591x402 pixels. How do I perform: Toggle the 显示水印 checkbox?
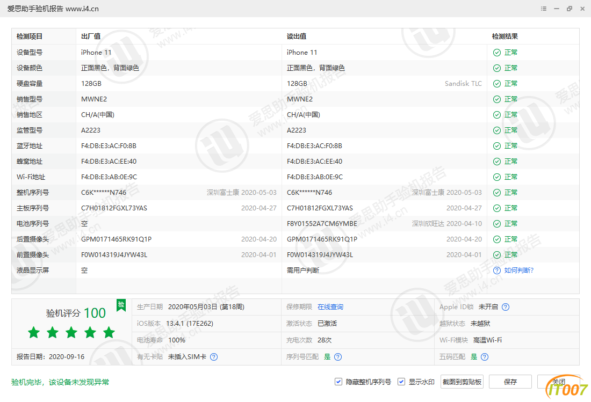(401, 382)
